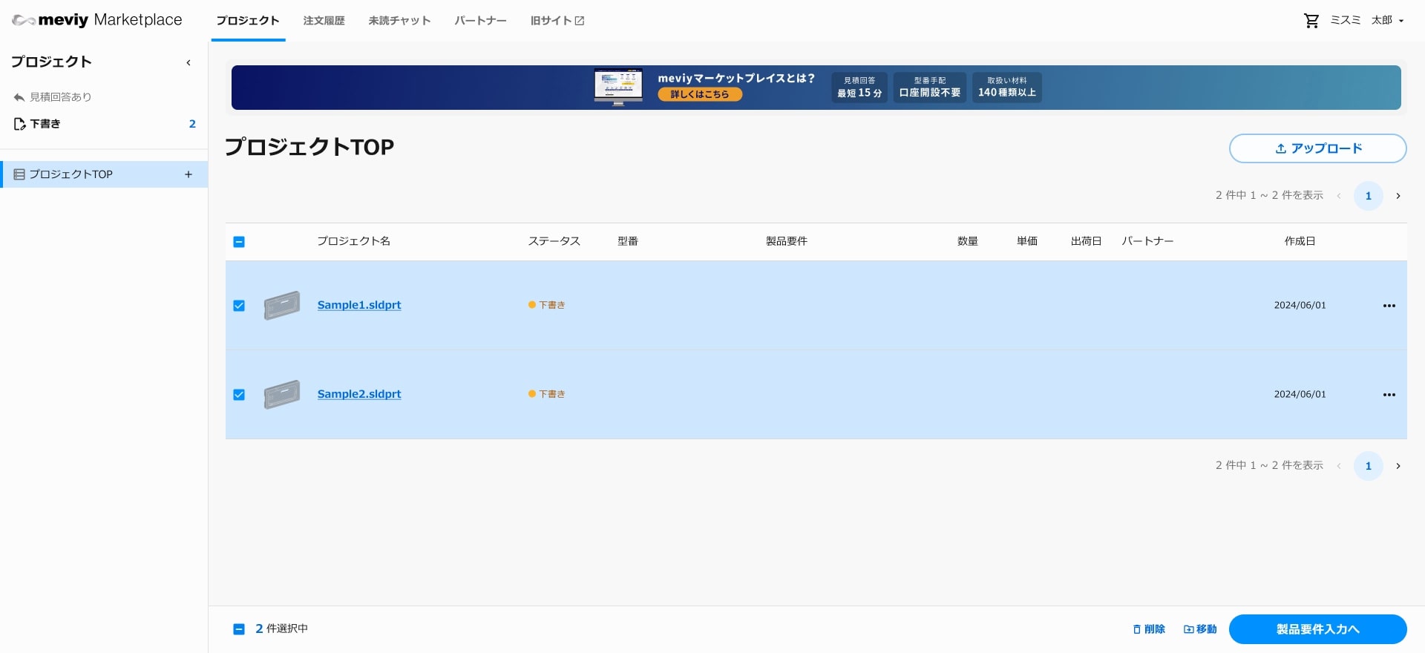
Task: Go to next page in bottom pagination
Action: click(x=1398, y=466)
